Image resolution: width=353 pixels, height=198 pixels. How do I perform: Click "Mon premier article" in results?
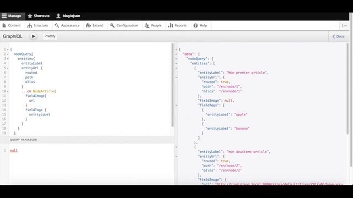(247, 73)
